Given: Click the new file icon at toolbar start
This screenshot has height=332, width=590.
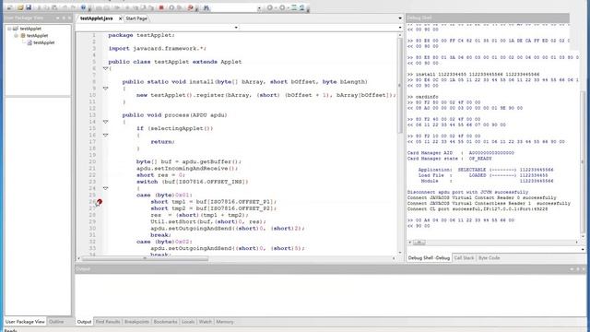Looking at the screenshot, I should click(10, 7).
